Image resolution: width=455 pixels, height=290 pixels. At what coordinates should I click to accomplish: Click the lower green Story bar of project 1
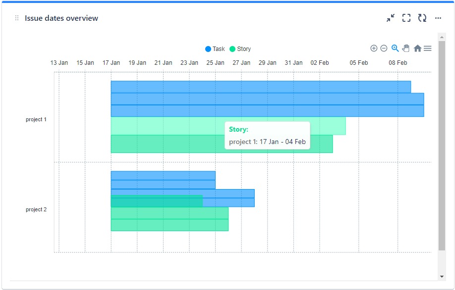coord(222,144)
